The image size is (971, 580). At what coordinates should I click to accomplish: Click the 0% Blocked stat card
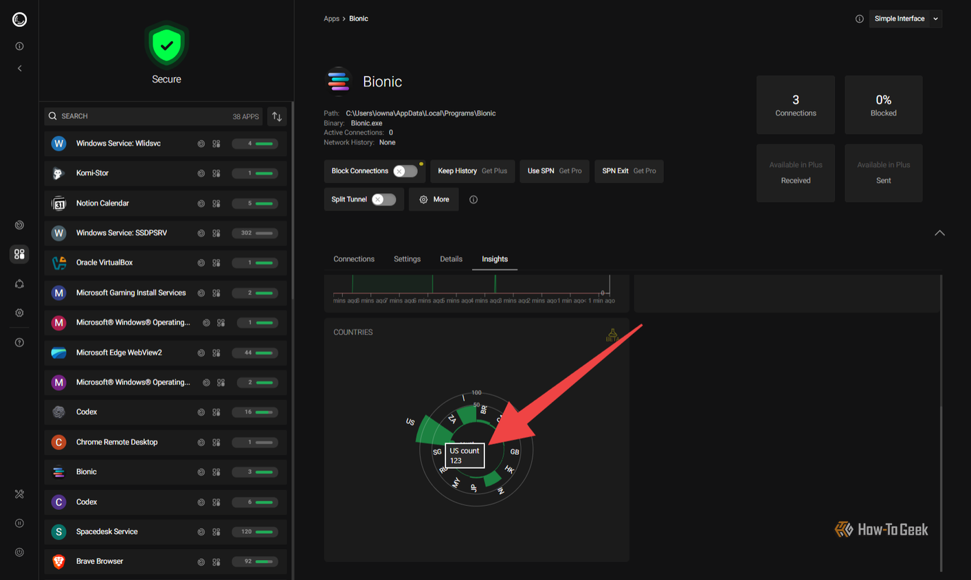pos(884,105)
